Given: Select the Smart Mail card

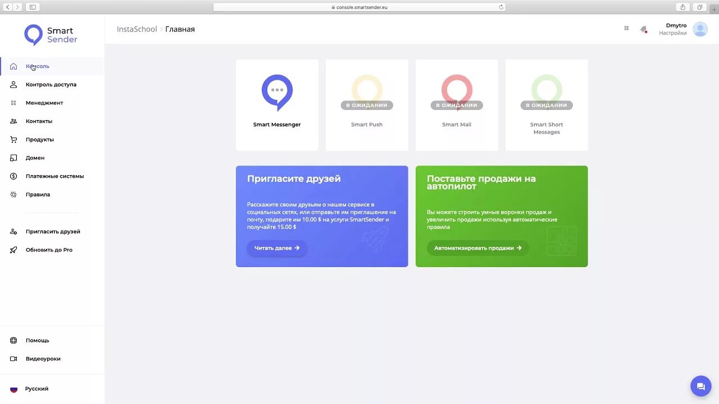Looking at the screenshot, I should click(x=457, y=105).
